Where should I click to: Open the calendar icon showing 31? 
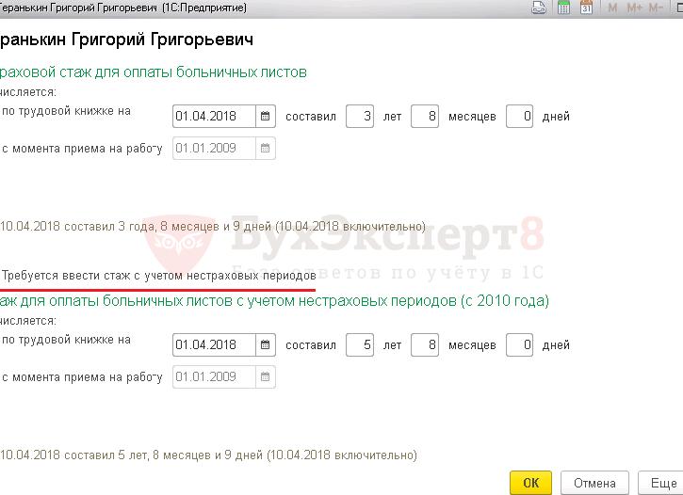[x=586, y=8]
